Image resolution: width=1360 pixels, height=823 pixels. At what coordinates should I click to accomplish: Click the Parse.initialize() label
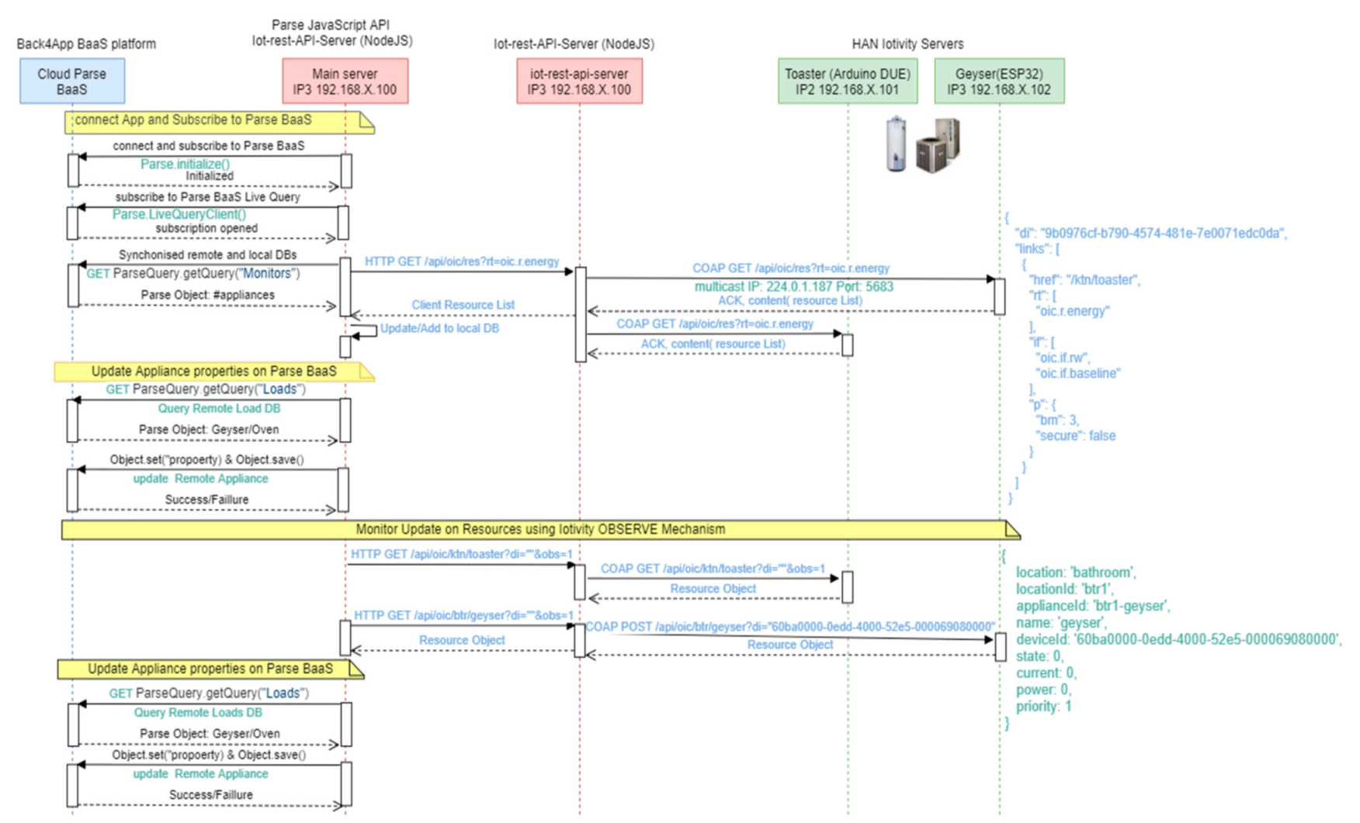point(185,164)
